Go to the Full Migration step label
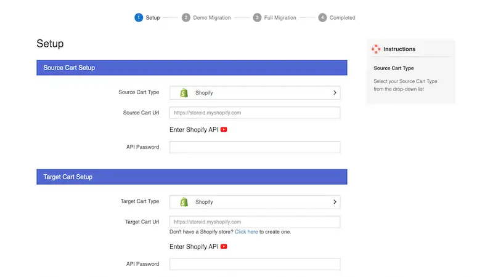Image resolution: width=493 pixels, height=277 pixels. (x=280, y=18)
